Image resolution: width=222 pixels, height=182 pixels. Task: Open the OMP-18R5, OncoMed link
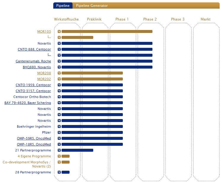(34, 144)
